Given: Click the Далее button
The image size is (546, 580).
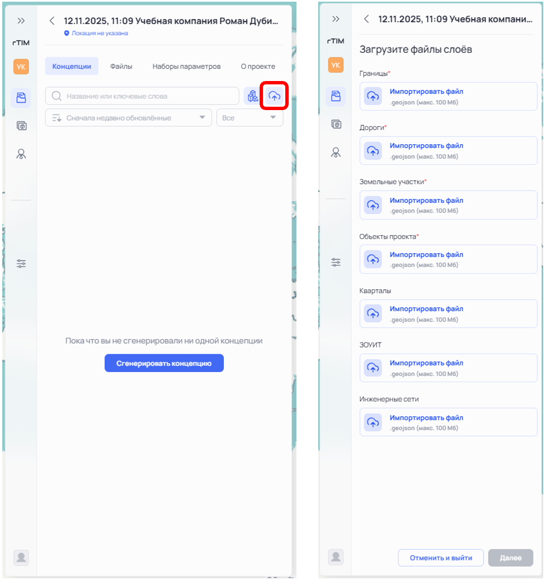Looking at the screenshot, I should tap(510, 558).
